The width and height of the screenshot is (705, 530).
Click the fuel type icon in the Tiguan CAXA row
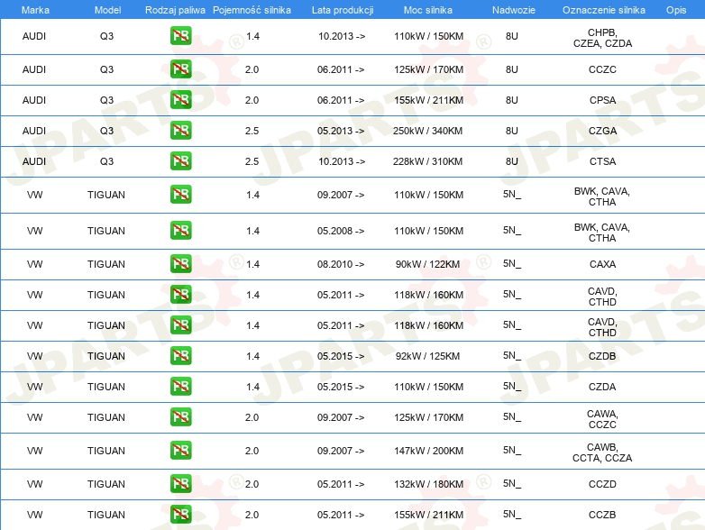(x=180, y=264)
